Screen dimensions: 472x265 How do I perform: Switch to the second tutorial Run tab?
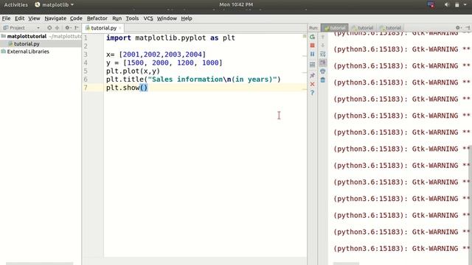tap(363, 28)
